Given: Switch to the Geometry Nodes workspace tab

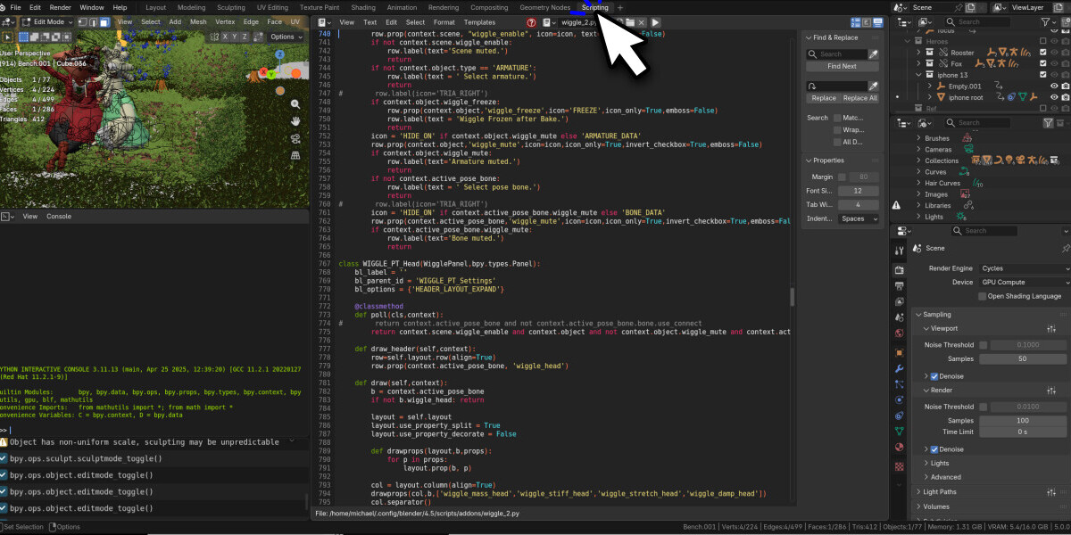Looking at the screenshot, I should tap(544, 7).
